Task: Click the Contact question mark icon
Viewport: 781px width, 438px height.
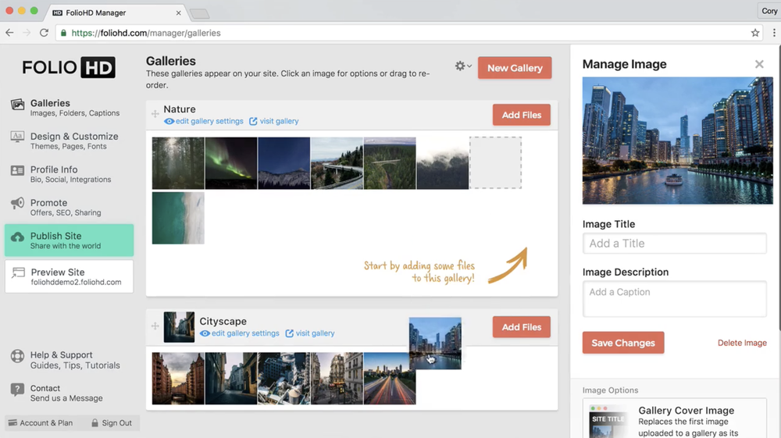Action: point(17,390)
